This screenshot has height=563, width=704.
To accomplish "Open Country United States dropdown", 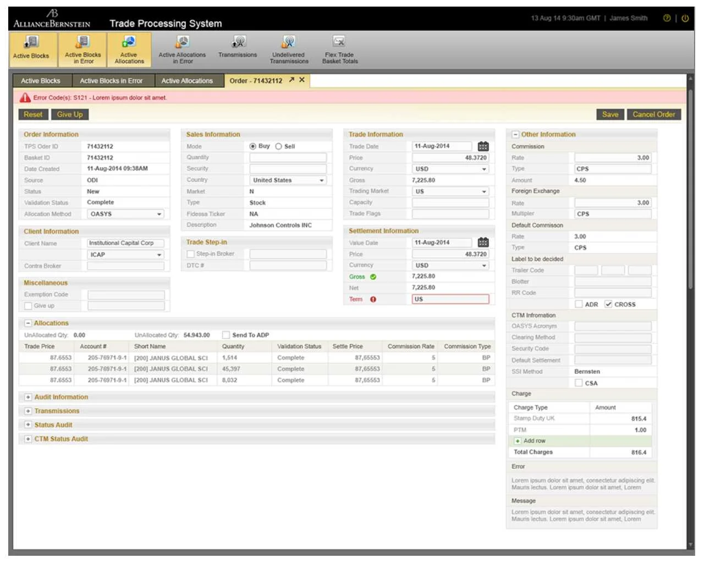I will pos(288,180).
